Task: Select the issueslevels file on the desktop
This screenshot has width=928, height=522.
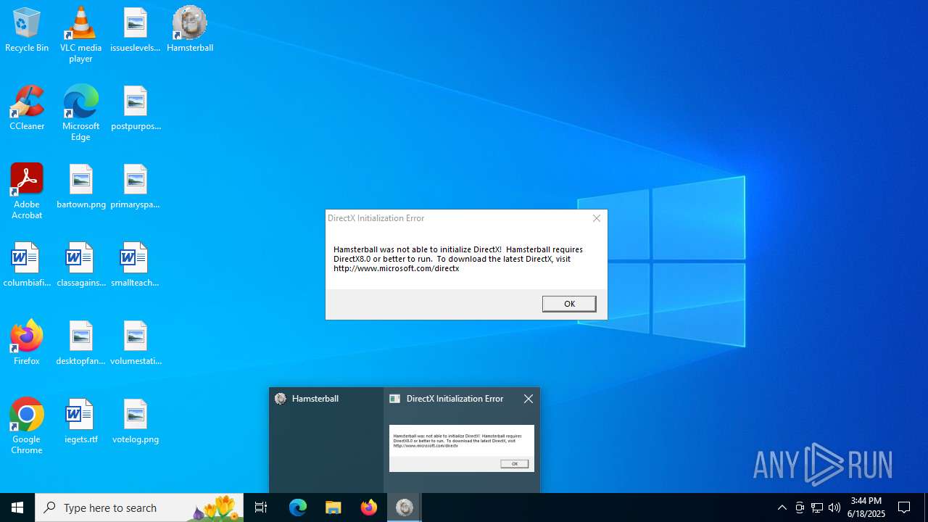Action: [x=136, y=30]
